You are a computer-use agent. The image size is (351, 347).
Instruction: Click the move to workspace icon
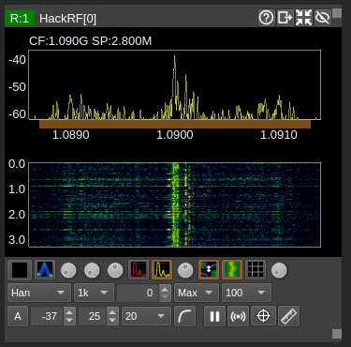click(285, 18)
